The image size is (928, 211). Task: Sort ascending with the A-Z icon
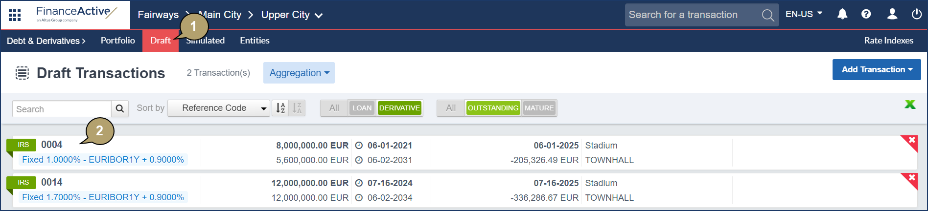pos(280,108)
